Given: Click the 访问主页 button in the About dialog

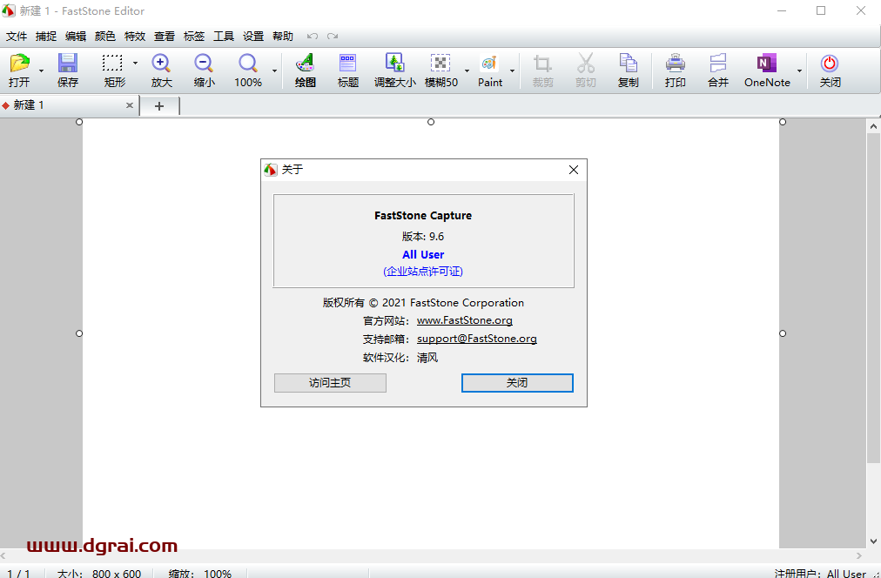Looking at the screenshot, I should [x=330, y=382].
